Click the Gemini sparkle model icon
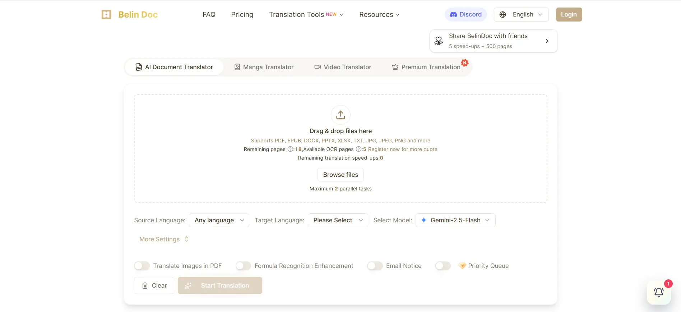Screen dimensions: 681x312 click(x=424, y=220)
